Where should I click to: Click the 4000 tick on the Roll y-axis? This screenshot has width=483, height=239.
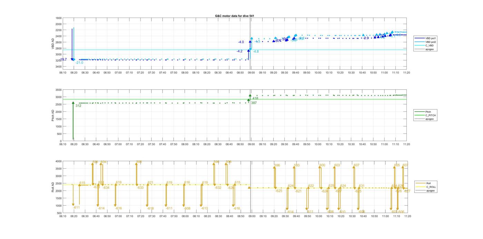[58, 161]
